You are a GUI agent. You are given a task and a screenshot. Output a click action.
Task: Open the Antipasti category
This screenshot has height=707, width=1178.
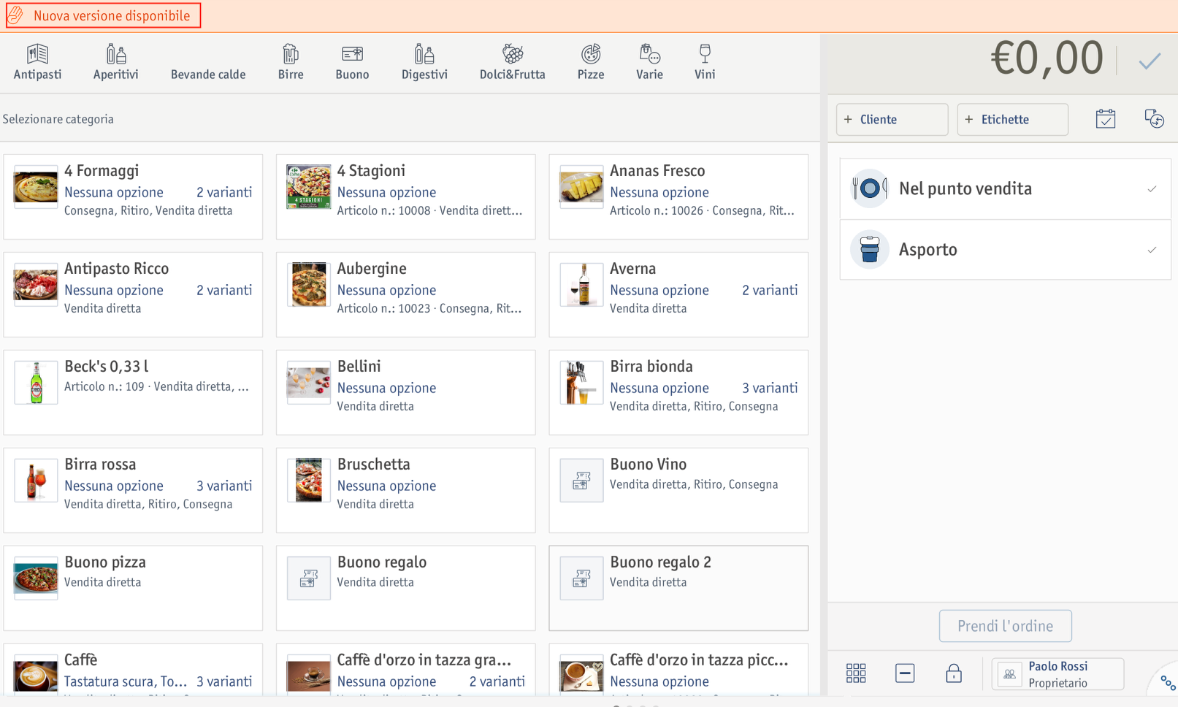point(37,62)
